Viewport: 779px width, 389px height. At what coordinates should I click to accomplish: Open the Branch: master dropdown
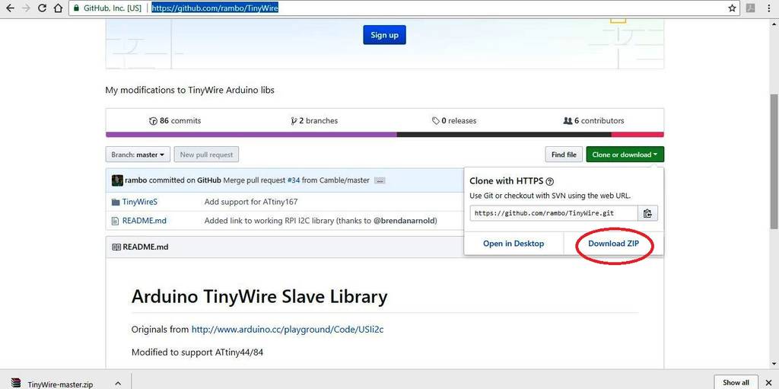138,155
